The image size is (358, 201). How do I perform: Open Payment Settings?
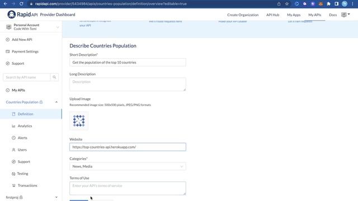25,51
